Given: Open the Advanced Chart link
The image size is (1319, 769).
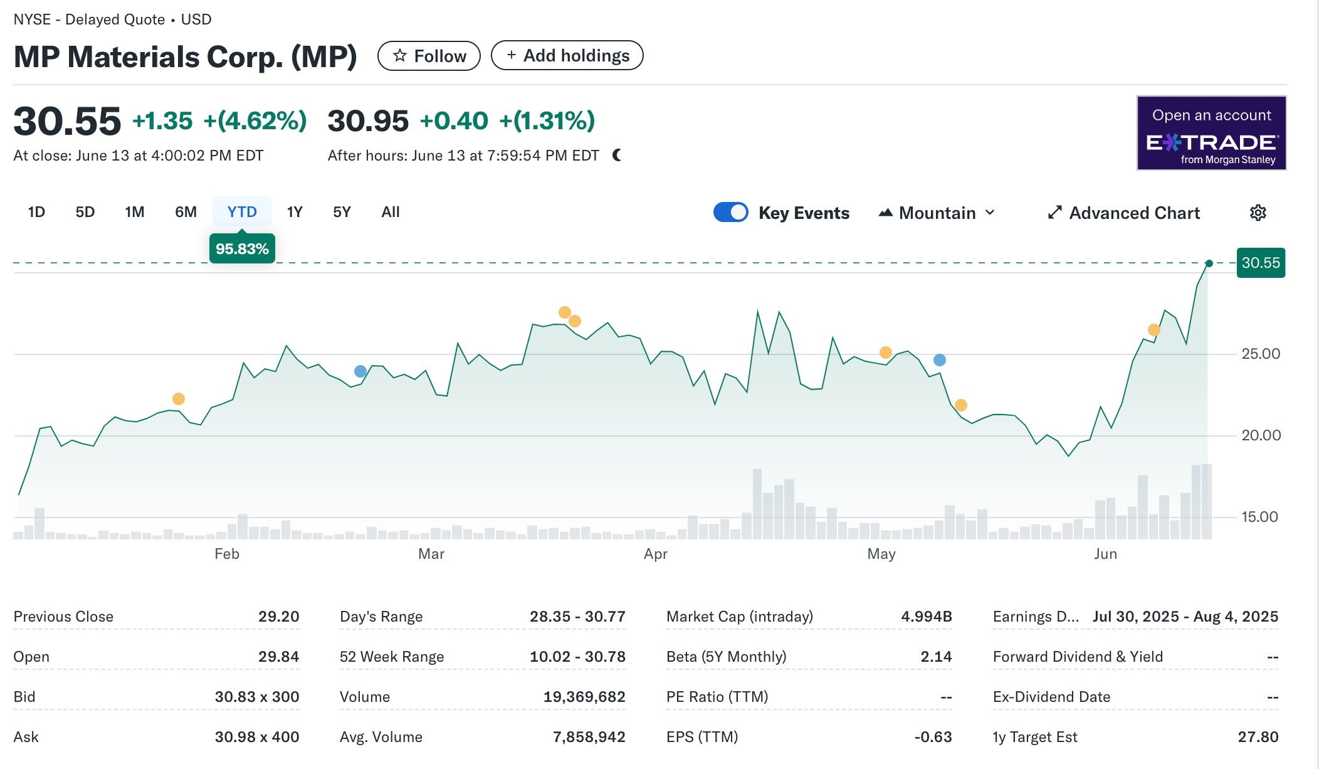Looking at the screenshot, I should (x=1124, y=213).
